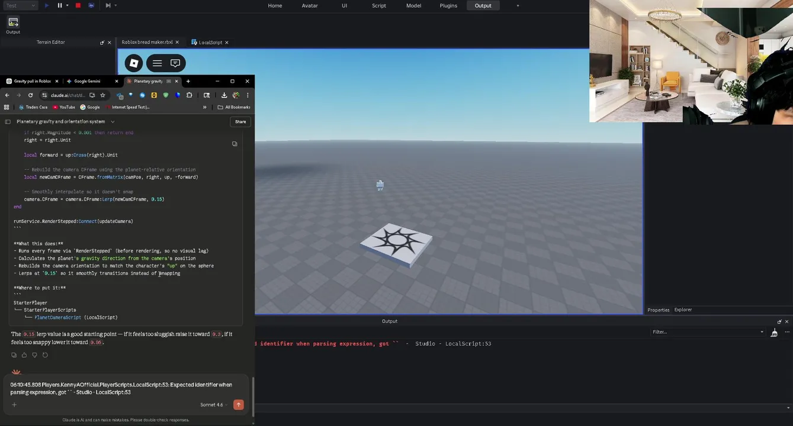The height and width of the screenshot is (426, 793).
Task: Open the Traders Casa bookmark
Action: [33, 107]
